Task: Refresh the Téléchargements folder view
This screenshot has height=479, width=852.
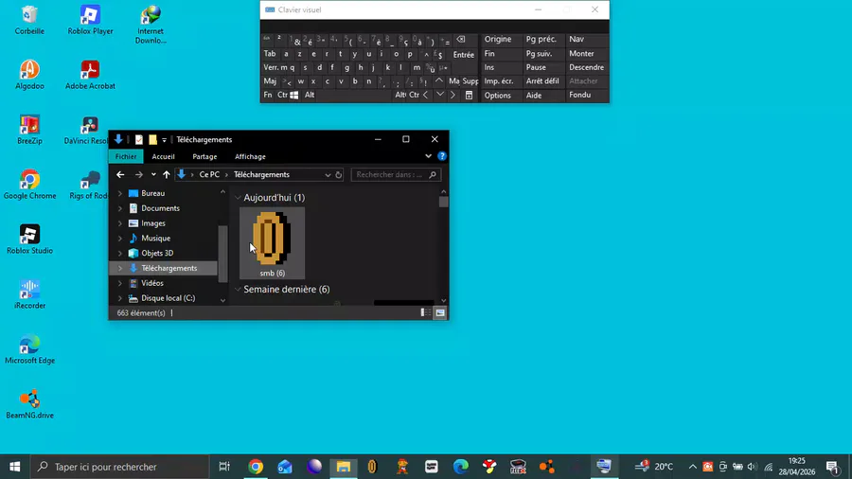Action: pyautogui.click(x=339, y=175)
